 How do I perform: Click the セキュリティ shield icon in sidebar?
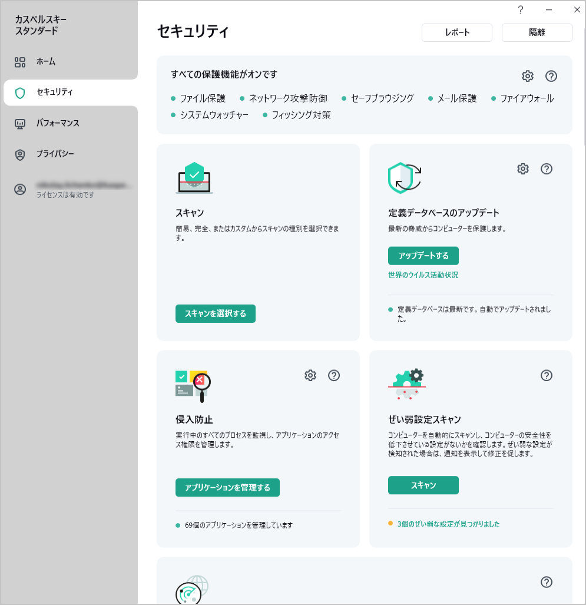click(20, 92)
